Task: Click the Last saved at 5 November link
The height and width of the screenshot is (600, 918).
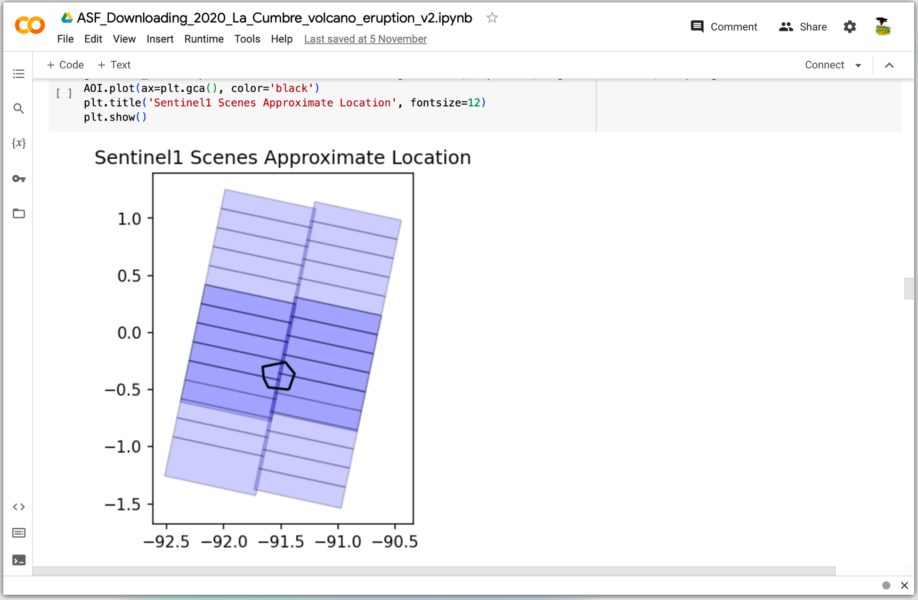Action: (365, 39)
